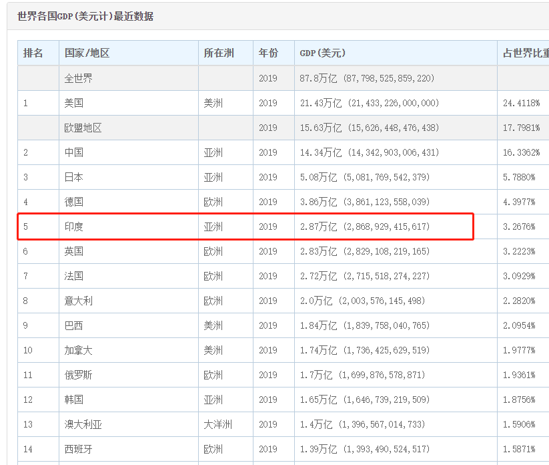Click the 世界各国GDP(美元计)最近数据 title
The height and width of the screenshot is (465, 549).
point(85,16)
